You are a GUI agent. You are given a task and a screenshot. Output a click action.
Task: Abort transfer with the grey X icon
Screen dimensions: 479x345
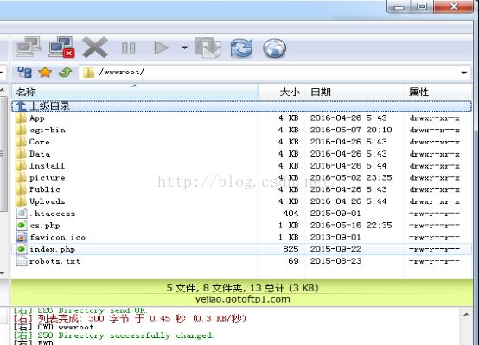(x=95, y=48)
